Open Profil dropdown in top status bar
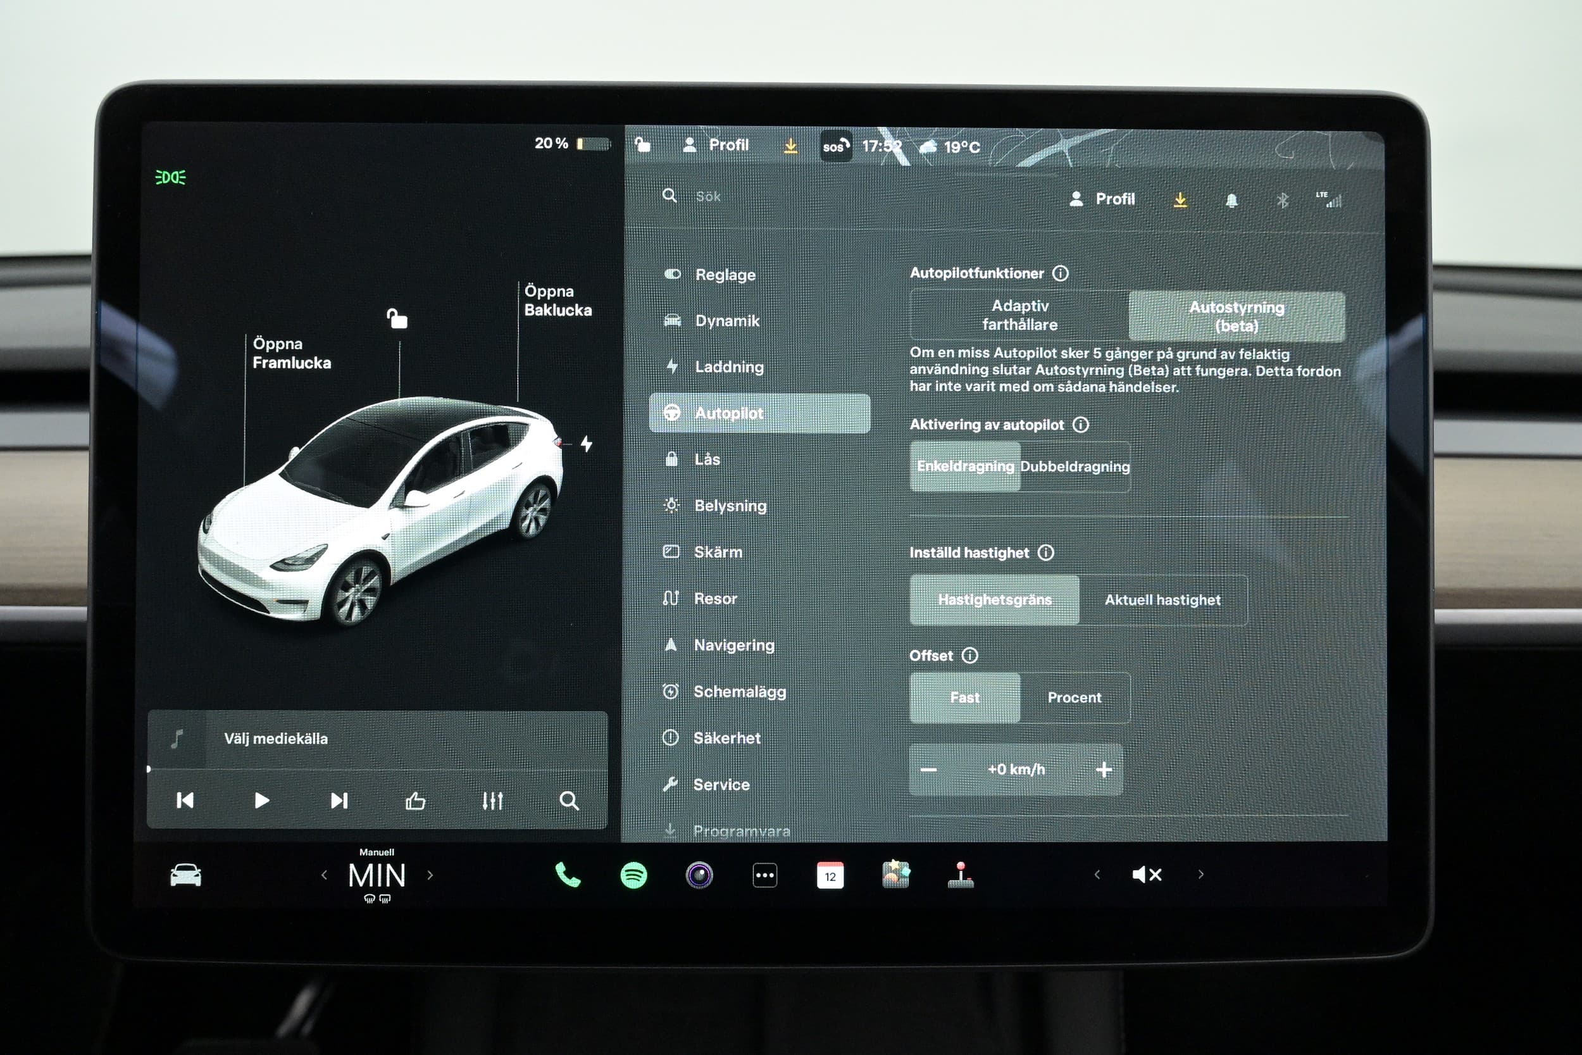Viewport: 1582px width, 1055px height. tap(716, 145)
